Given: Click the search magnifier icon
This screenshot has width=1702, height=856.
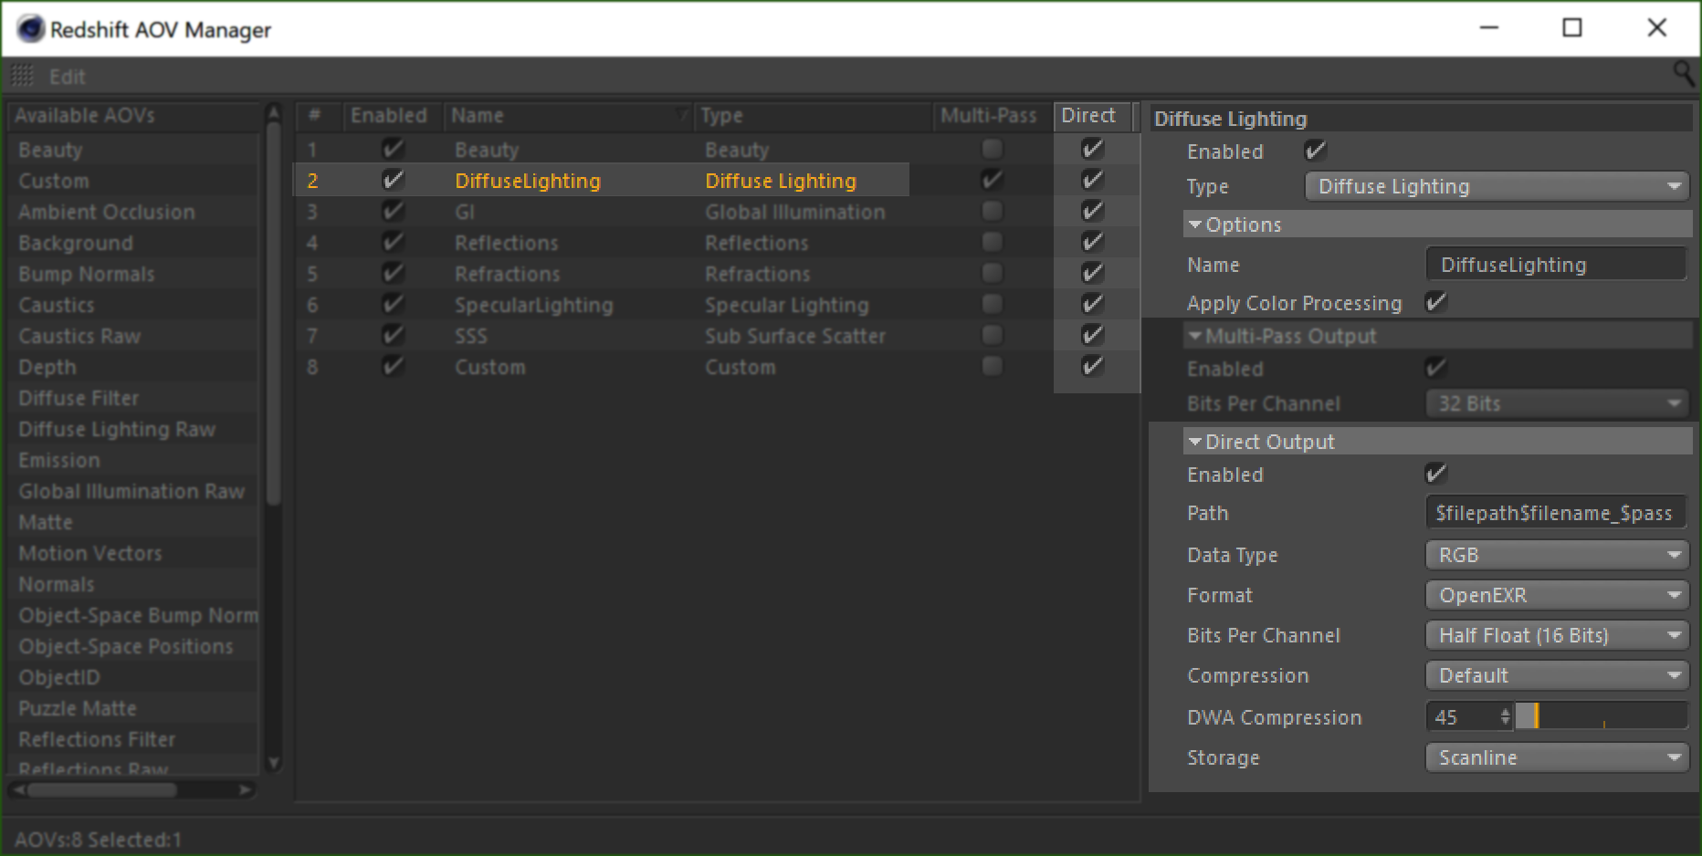Looking at the screenshot, I should [1683, 73].
